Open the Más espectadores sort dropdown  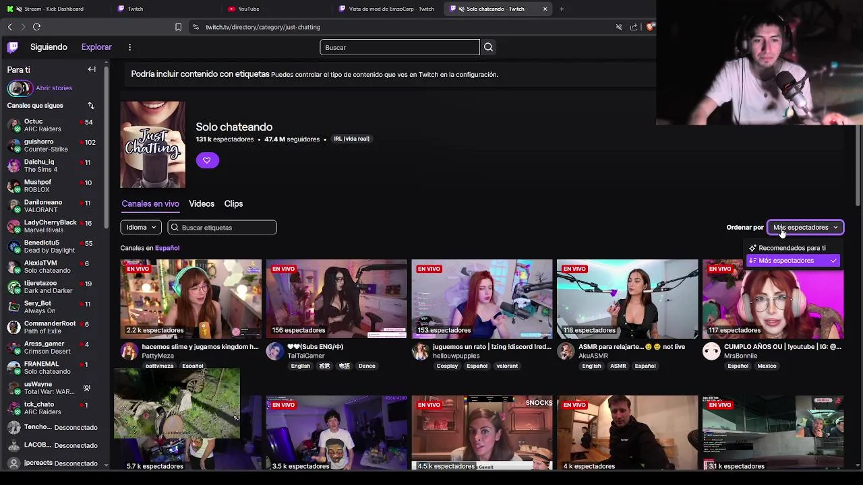[x=805, y=227]
